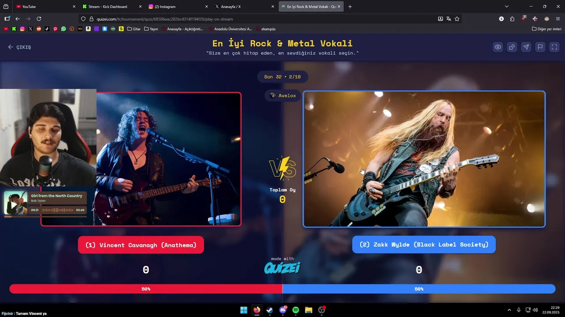Click the Kick bookmark icon

click(14, 29)
